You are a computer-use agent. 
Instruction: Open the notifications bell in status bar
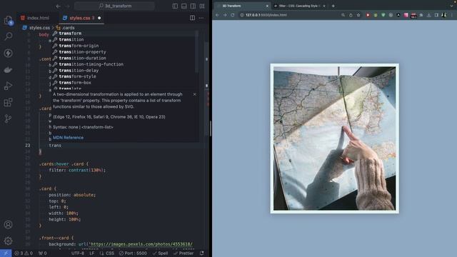(x=201, y=253)
